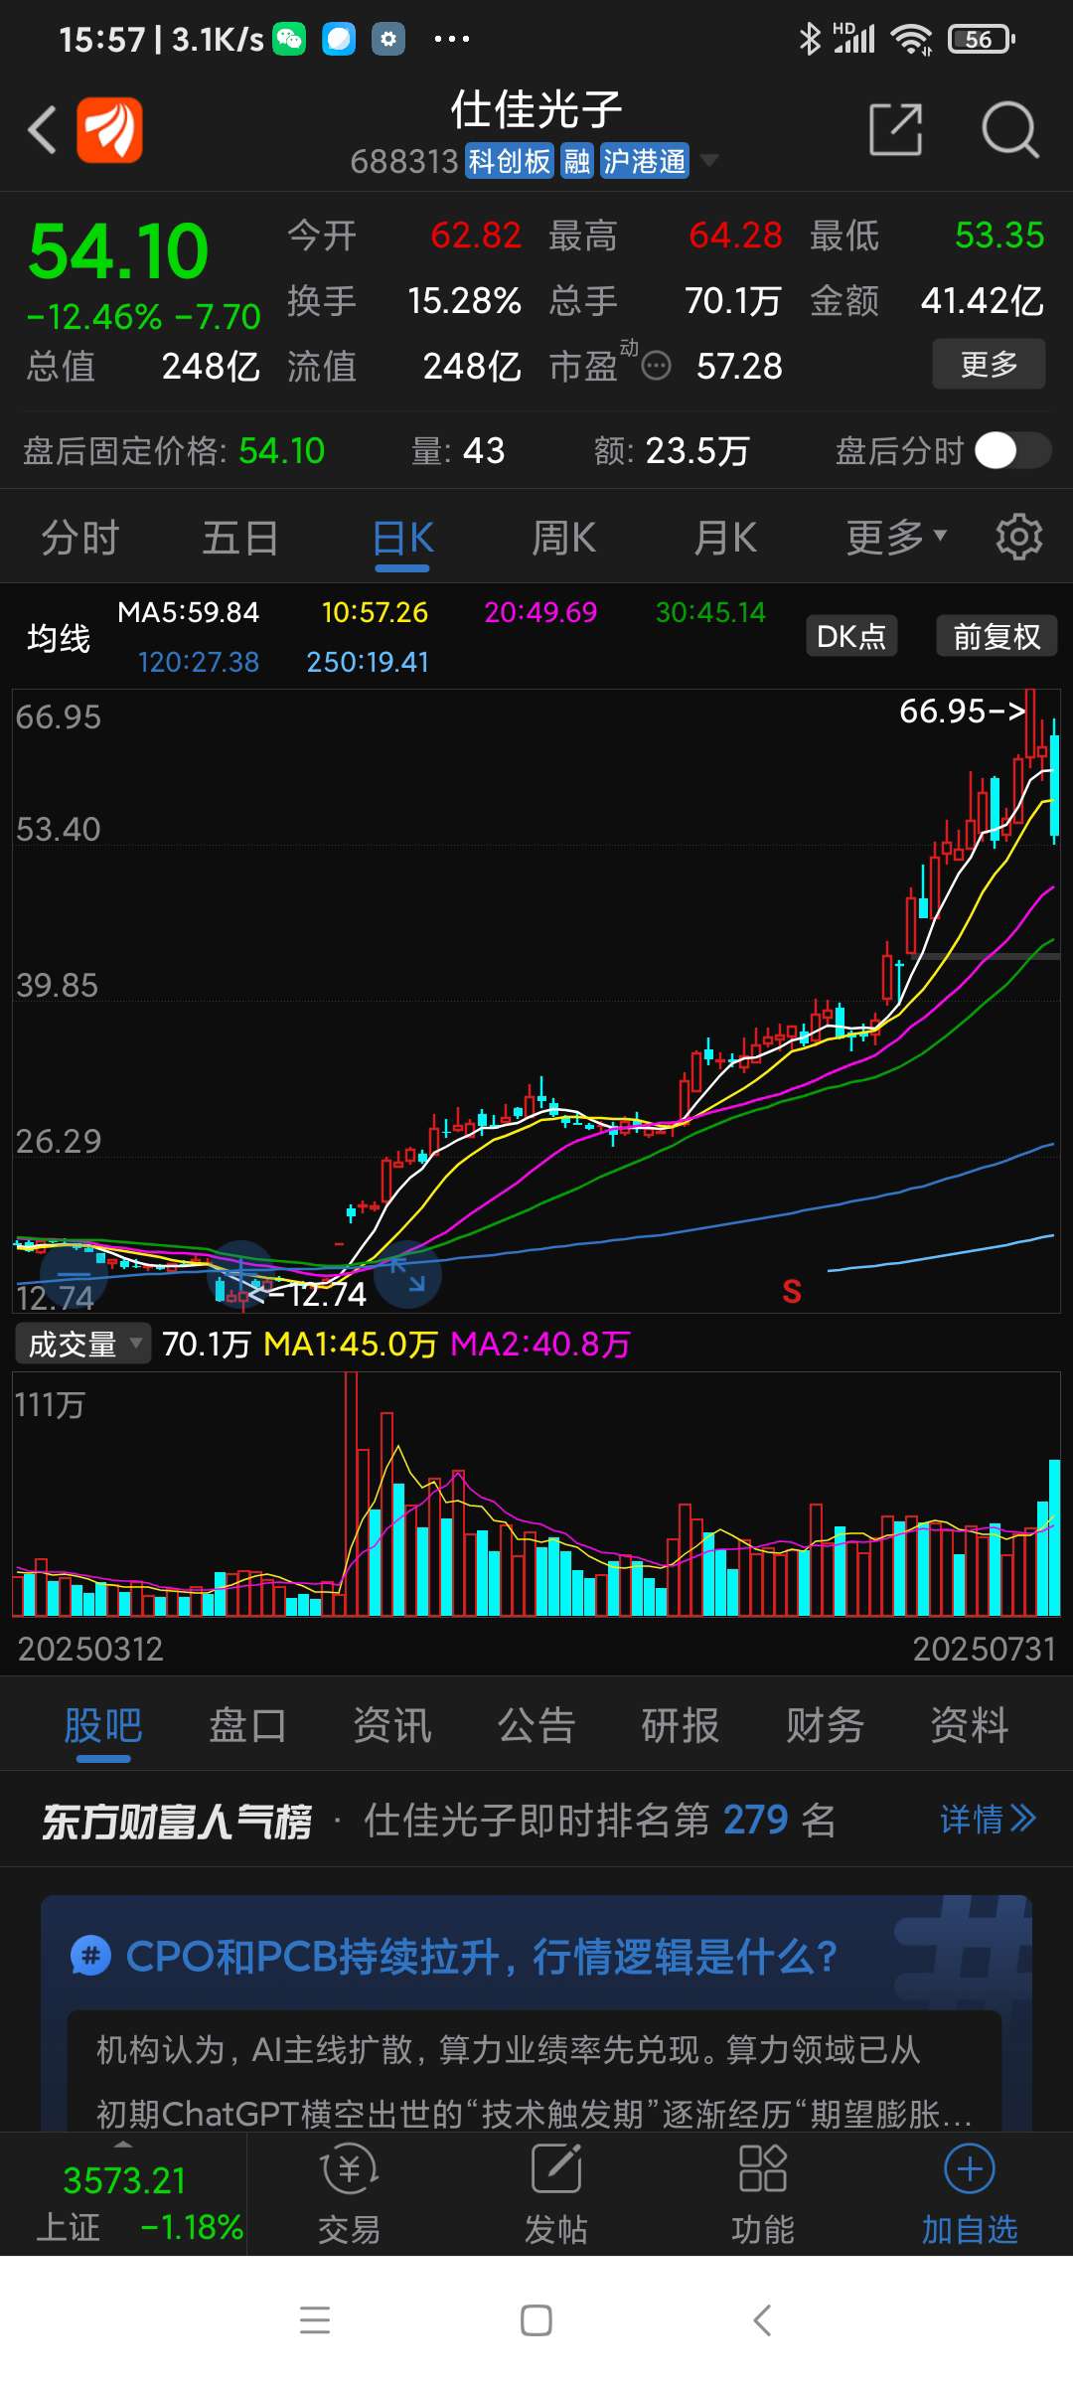Switch to 财务 tab
Image resolution: width=1073 pixels, height=2385 pixels.
click(x=825, y=1725)
